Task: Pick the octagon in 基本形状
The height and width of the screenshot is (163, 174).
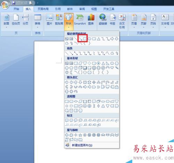Action: [98, 63]
